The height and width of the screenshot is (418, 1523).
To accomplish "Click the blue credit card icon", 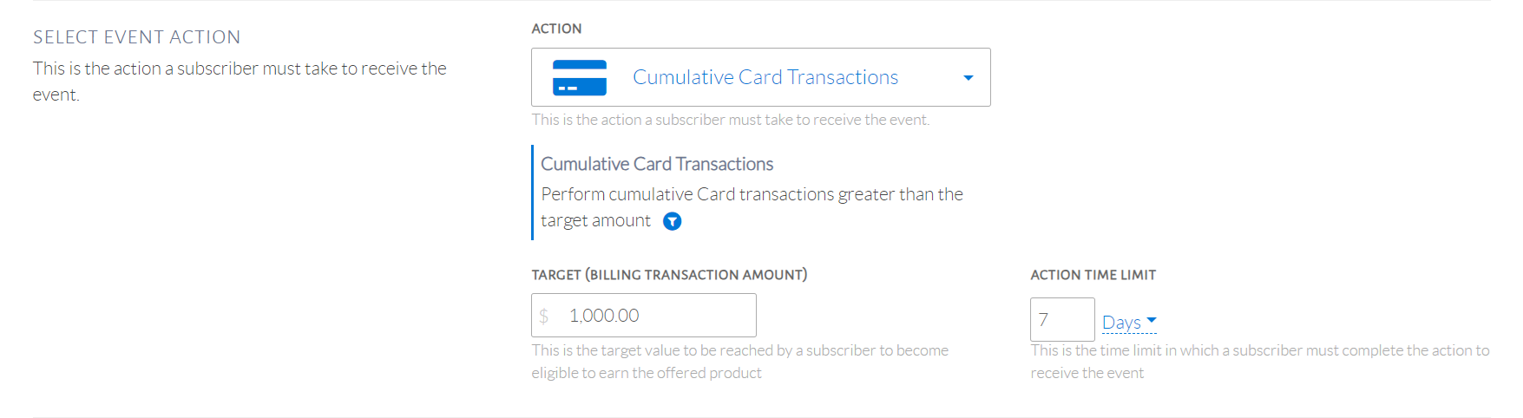I will tap(579, 78).
